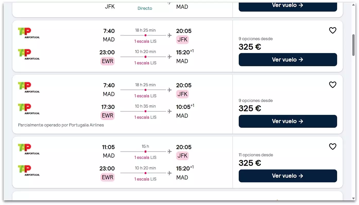Viewport: 359px width, 205px height.
Task: Open Ver vuelo for the Portugalia Airlines itinerary
Action: 288,121
